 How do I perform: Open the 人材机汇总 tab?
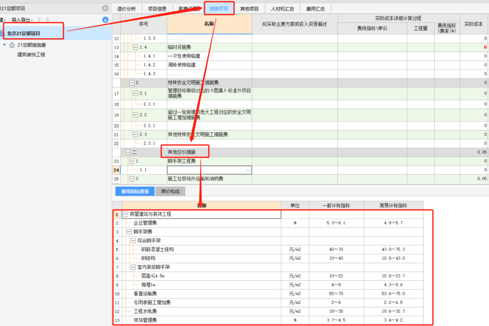coord(282,9)
